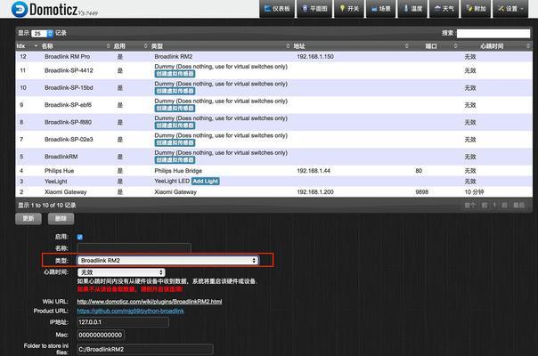This screenshot has width=538, height=356.
Task: Sort table by 类型 column
Action: click(x=220, y=46)
